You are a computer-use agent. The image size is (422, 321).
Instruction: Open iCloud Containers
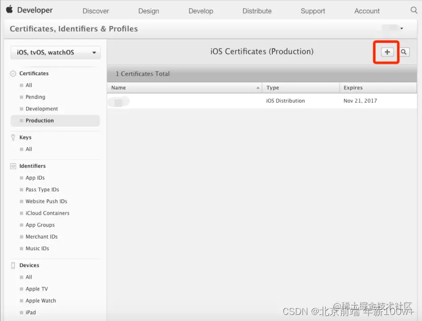tap(47, 213)
